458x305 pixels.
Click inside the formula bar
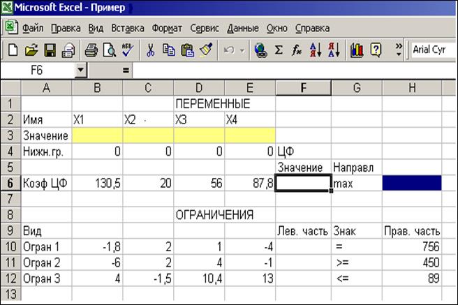pyautogui.click(x=293, y=70)
